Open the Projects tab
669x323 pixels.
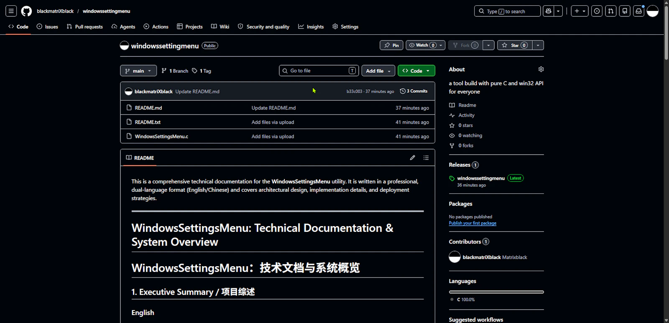(190, 27)
